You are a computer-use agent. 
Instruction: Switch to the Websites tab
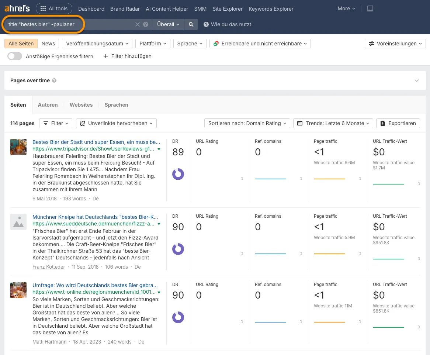coord(81,105)
